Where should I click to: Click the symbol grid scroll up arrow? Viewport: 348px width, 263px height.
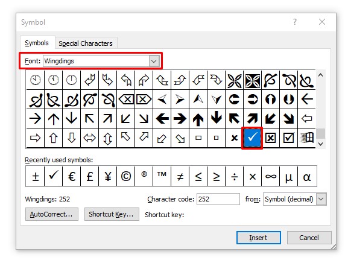point(320,75)
